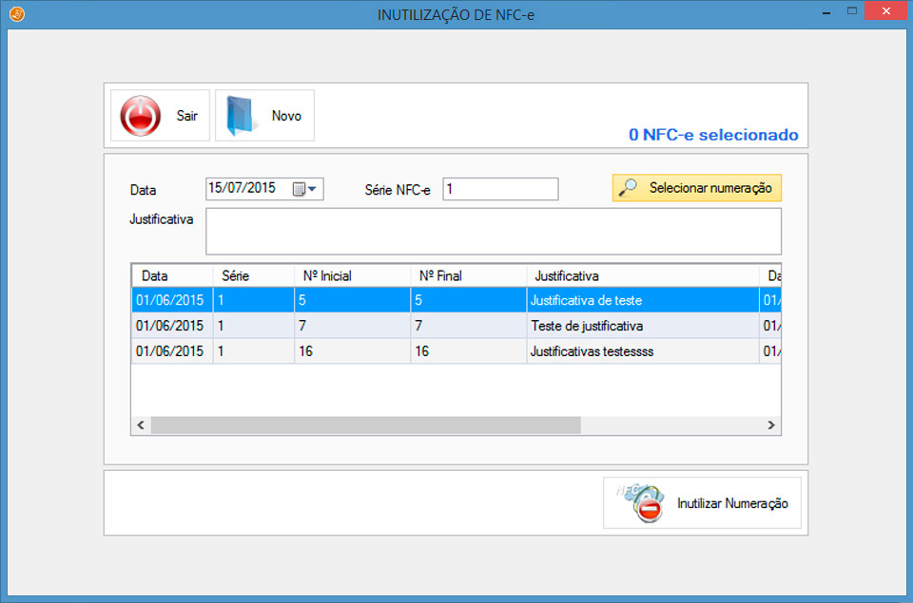Click the scroll right arrow of the grid
Screen dimensions: 913x603
[771, 425]
